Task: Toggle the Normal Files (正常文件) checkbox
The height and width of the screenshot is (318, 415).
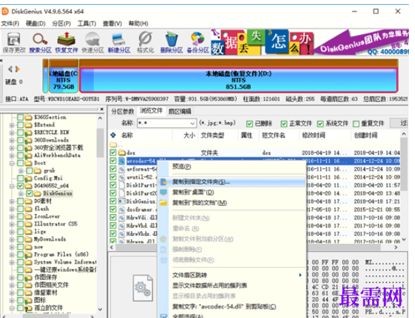Action: pyautogui.click(x=284, y=124)
